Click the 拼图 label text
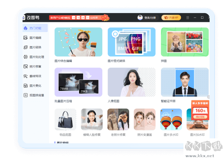The height and width of the screenshot is (158, 223). (x=164, y=61)
